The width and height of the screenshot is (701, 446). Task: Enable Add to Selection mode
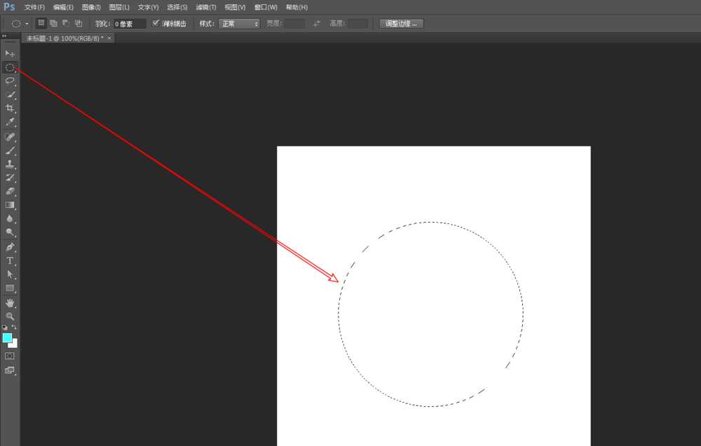tap(53, 23)
